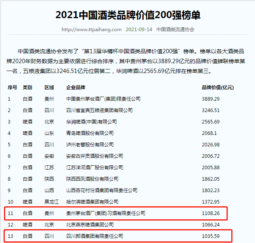Click the 区域 column header

49,88
